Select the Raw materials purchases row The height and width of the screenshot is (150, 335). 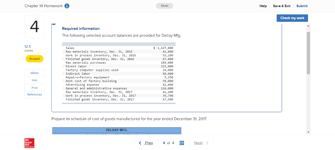119,63
